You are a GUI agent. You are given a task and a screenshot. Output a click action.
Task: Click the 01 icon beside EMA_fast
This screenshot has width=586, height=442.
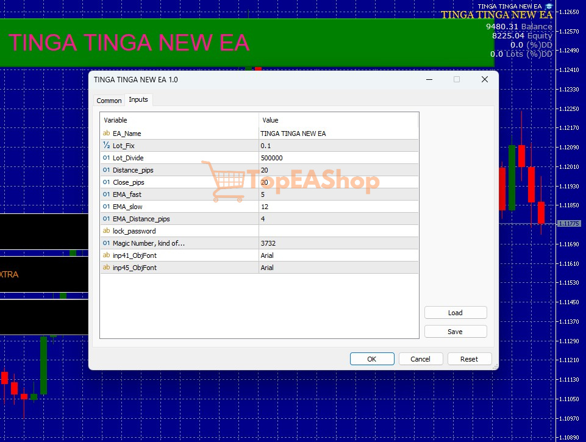coord(105,194)
